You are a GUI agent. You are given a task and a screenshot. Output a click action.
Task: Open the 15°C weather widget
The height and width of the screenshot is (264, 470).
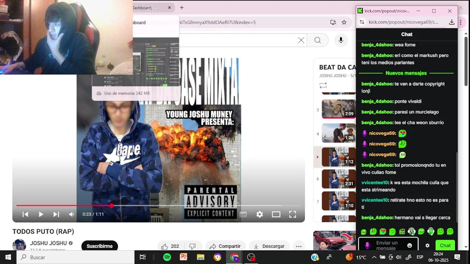click(x=356, y=257)
